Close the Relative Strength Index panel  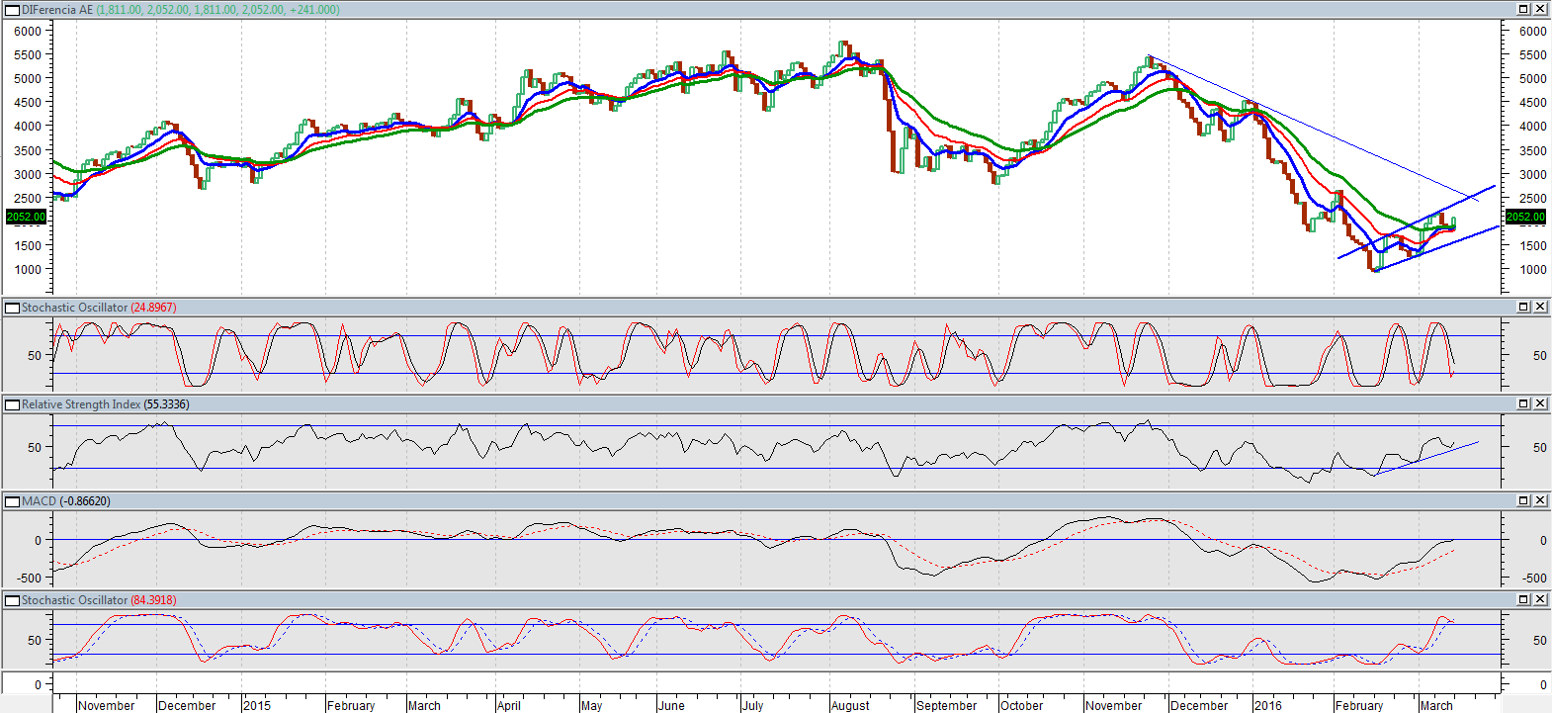[1540, 403]
